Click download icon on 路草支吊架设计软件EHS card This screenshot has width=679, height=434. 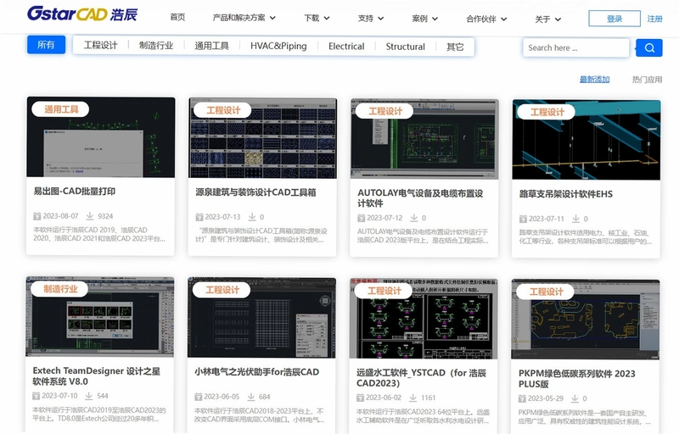pyautogui.click(x=575, y=219)
